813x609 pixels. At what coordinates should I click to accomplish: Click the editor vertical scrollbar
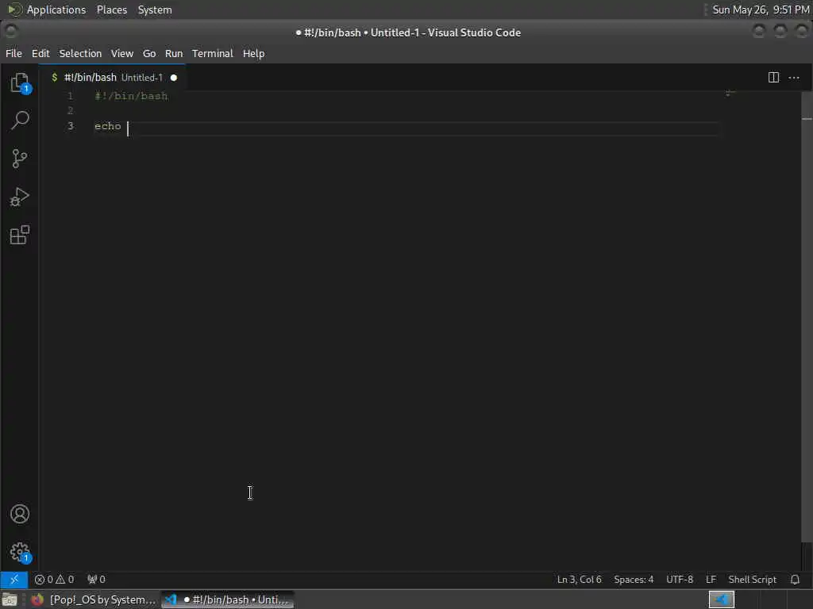[807, 316]
